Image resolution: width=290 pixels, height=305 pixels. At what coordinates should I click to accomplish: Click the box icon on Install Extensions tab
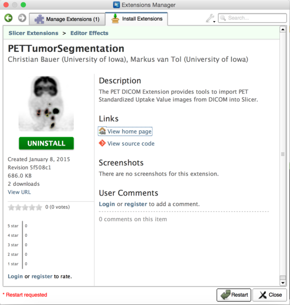tap(115, 19)
